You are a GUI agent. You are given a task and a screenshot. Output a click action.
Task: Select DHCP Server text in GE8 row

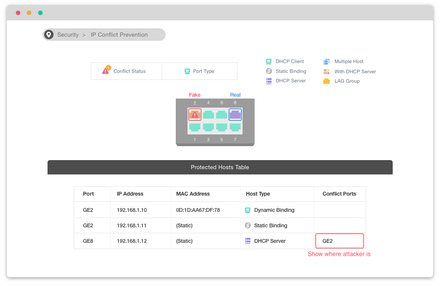click(270, 241)
